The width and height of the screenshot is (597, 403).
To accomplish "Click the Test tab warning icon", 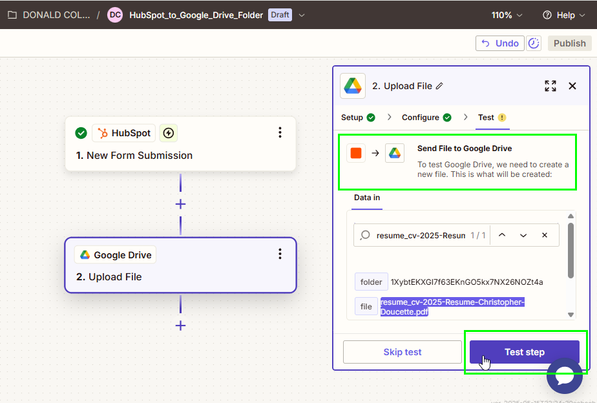I will pyautogui.click(x=502, y=118).
